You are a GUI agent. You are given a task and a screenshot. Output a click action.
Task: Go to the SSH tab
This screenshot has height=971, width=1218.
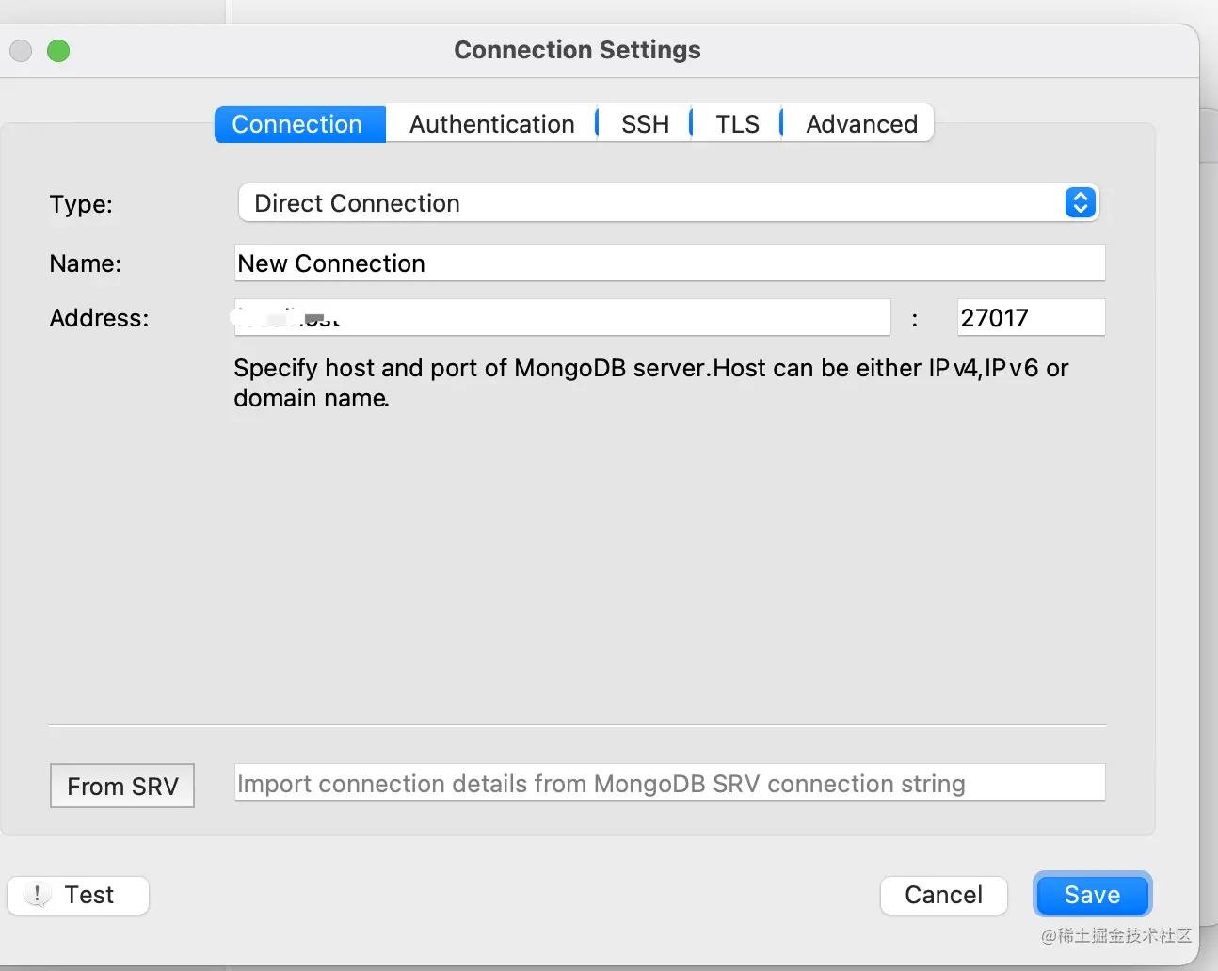click(645, 124)
